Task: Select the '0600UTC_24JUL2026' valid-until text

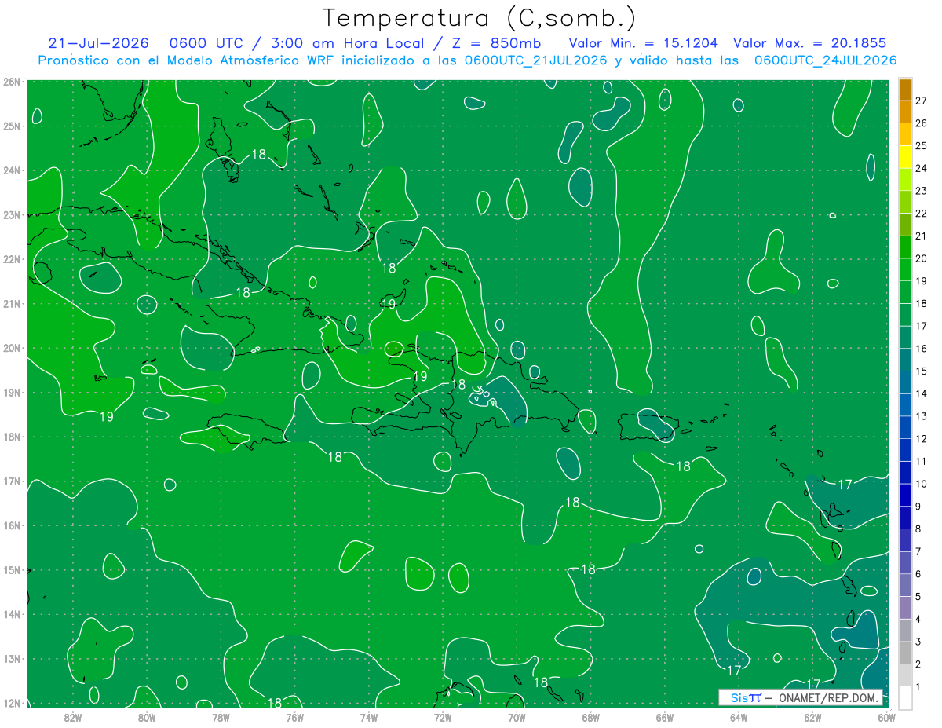Action: click(825, 60)
